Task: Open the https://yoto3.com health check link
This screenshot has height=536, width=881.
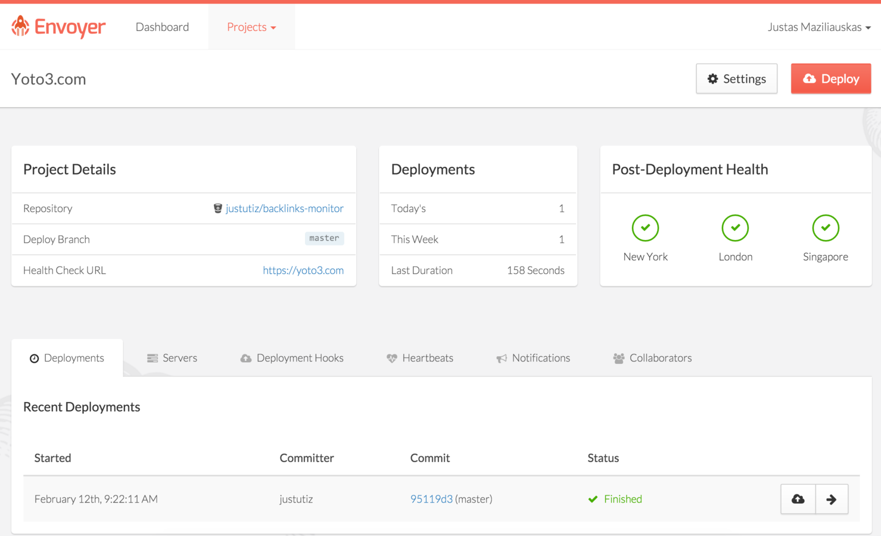Action: click(303, 270)
